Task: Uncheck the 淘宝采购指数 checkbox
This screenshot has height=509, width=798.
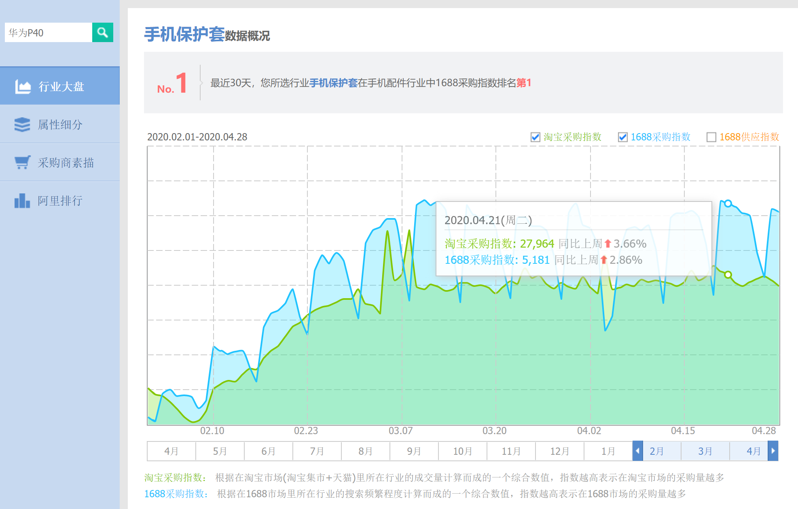Action: tap(535, 137)
